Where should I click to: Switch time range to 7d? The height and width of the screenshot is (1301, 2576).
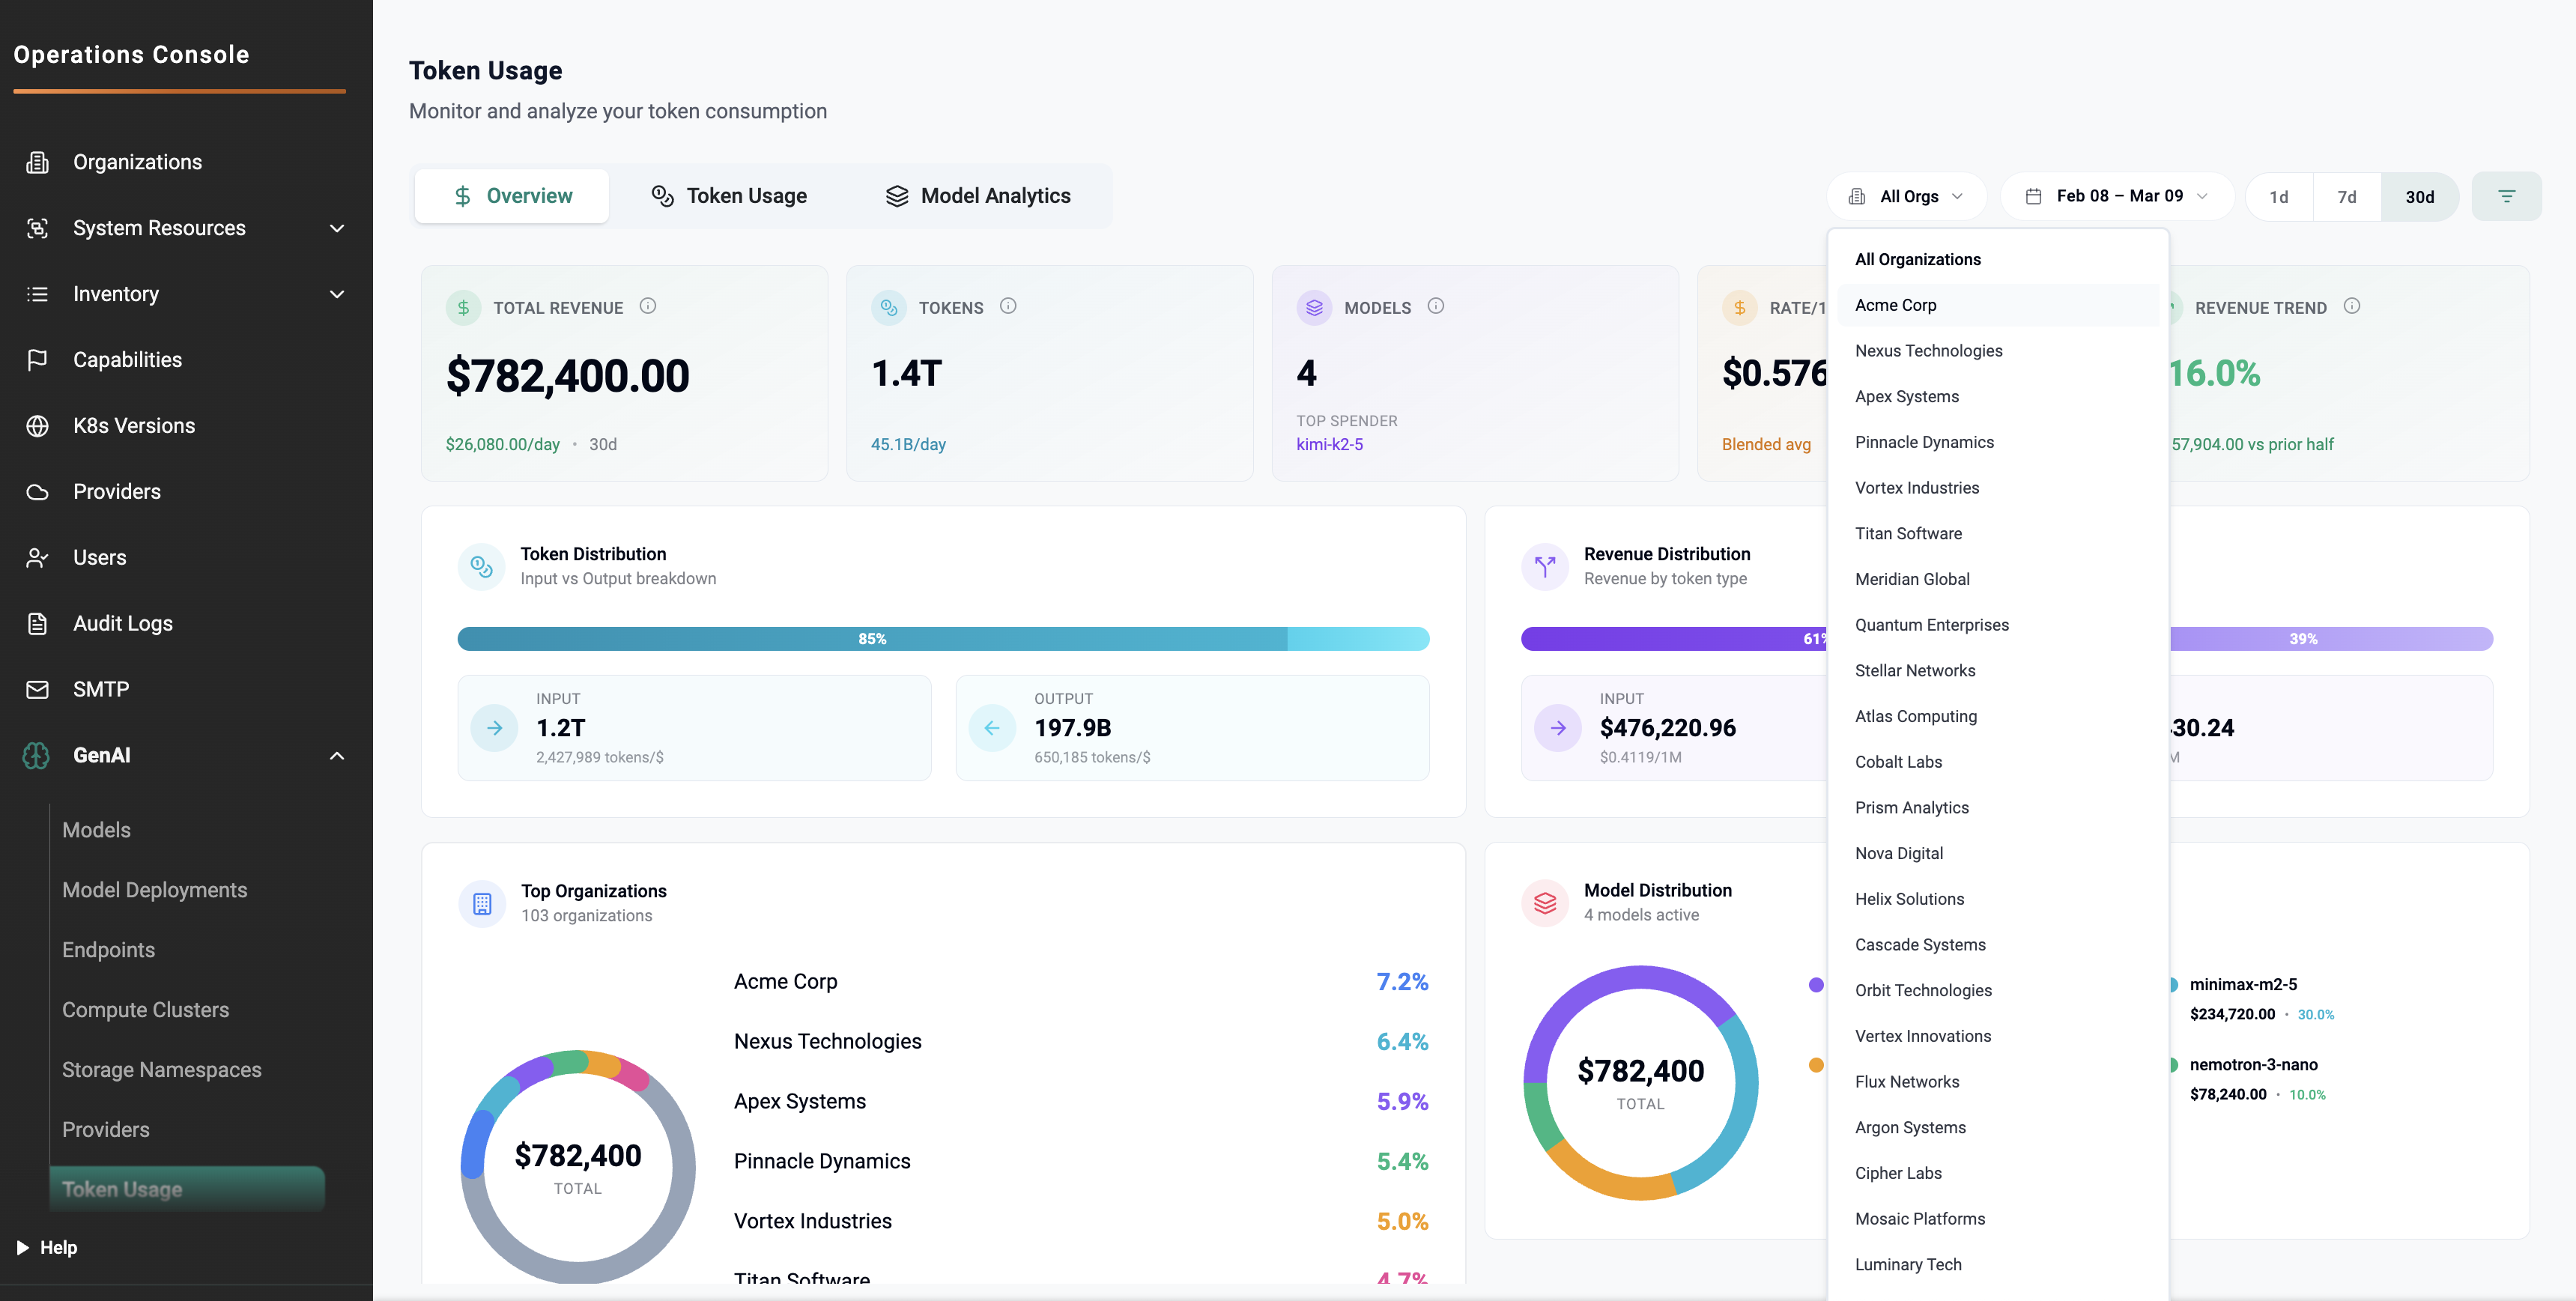(2346, 197)
